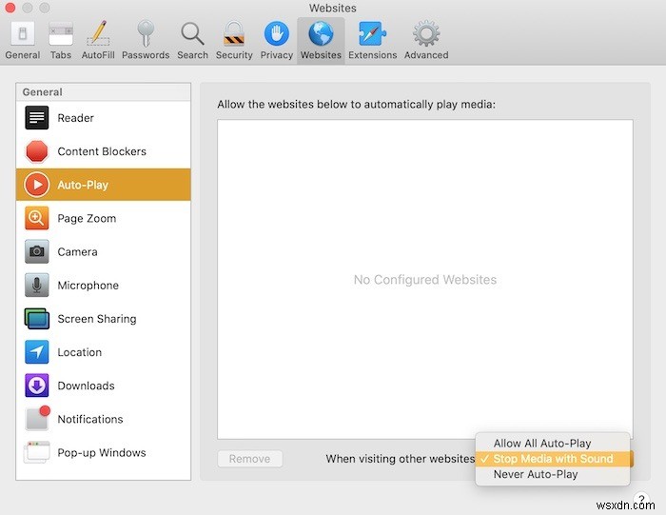Click the Downloads arrow icon
666x515 pixels.
coord(36,386)
